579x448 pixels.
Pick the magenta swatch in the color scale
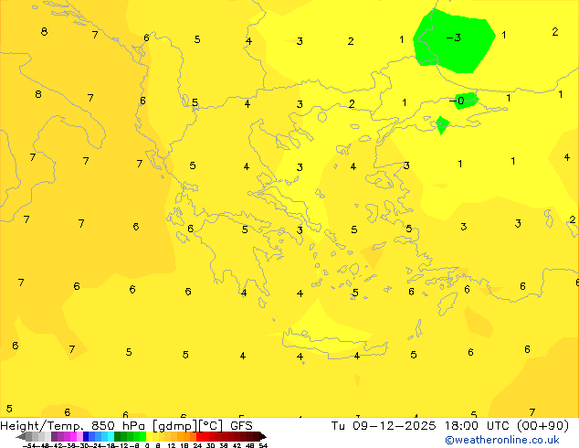(73, 436)
